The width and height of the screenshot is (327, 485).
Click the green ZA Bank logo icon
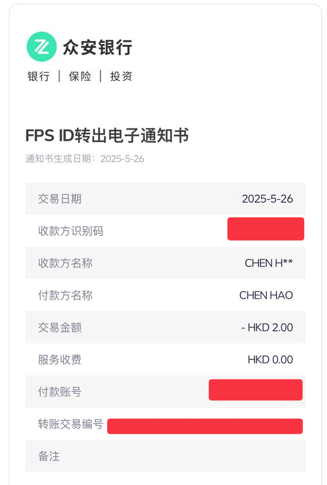click(x=42, y=47)
